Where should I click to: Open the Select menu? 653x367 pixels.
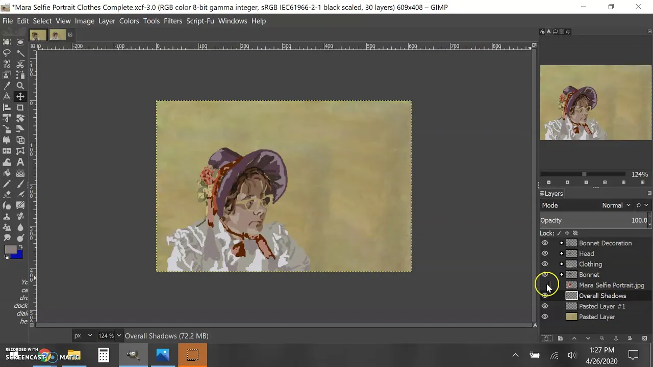[42, 21]
